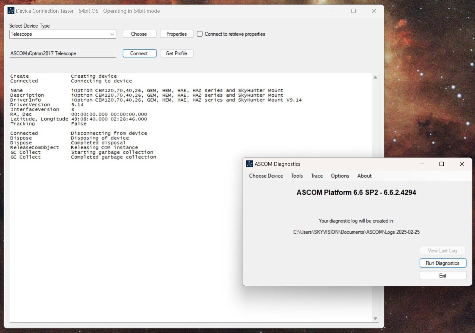This screenshot has width=475, height=333.
Task: Click the ASCOM.iOptron2017.Telescope device field
Action: (63, 53)
